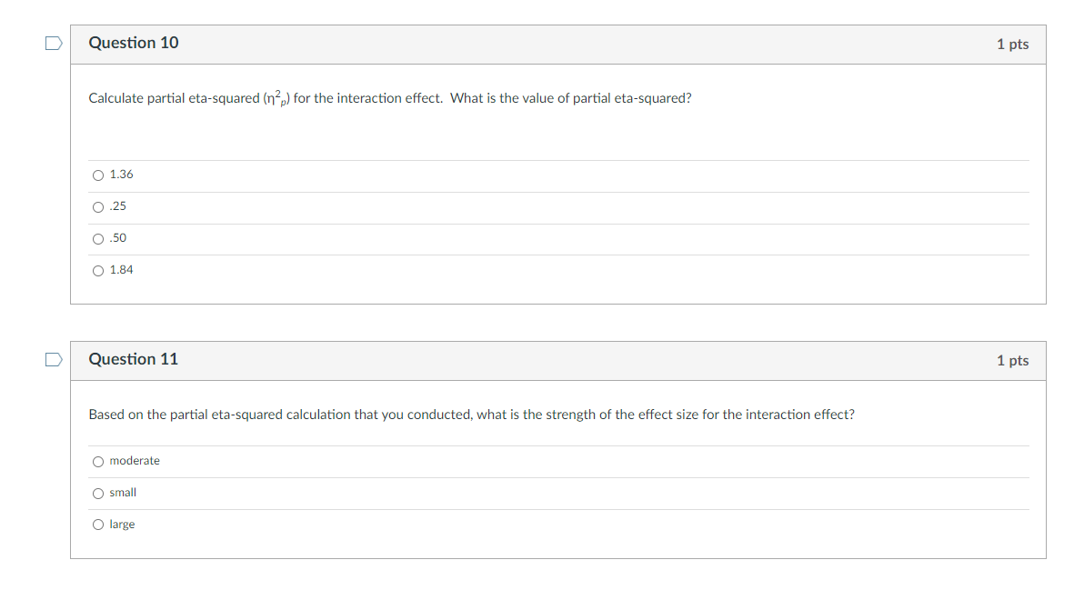Click the Question 11 heading
Screen dimensions: 1074x600
(x=134, y=359)
